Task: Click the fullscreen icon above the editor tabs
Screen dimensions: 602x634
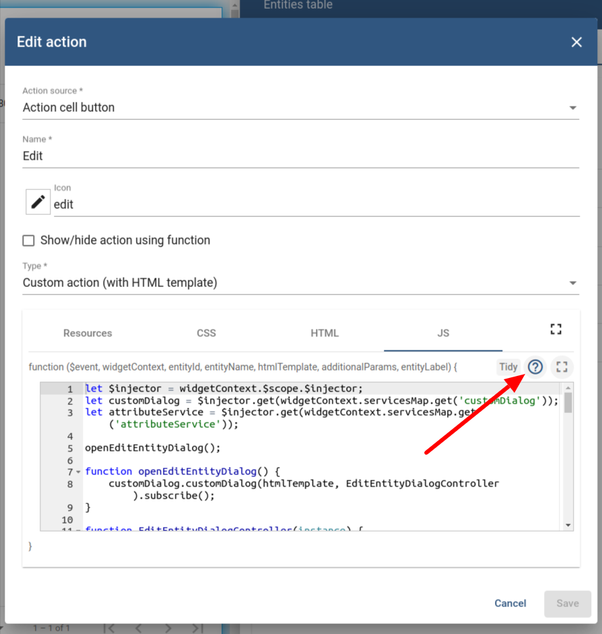Action: [556, 329]
